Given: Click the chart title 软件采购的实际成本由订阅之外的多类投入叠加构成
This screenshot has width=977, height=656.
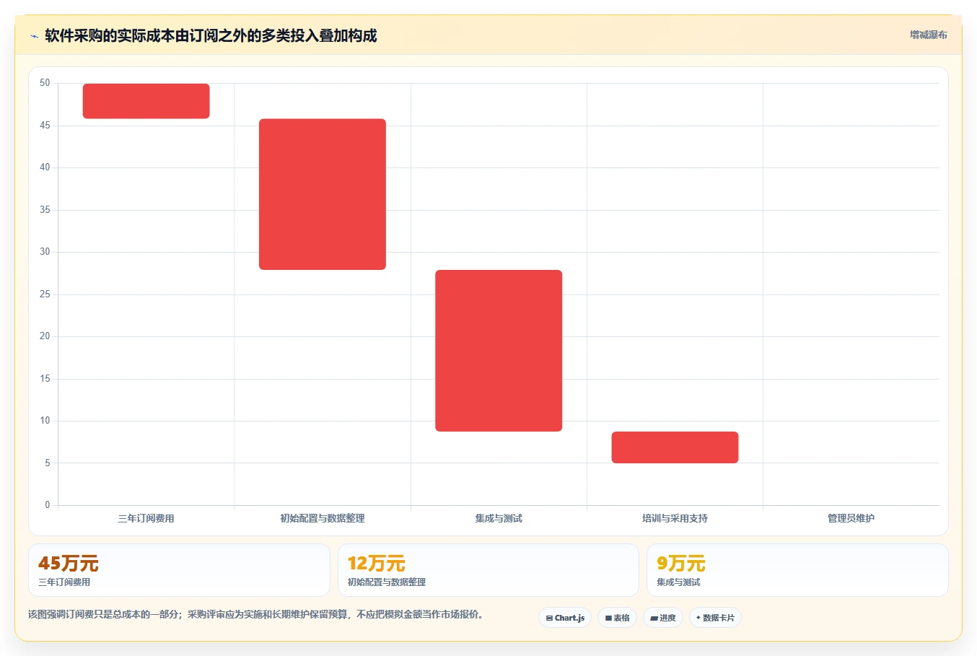Looking at the screenshot, I should pos(211,35).
